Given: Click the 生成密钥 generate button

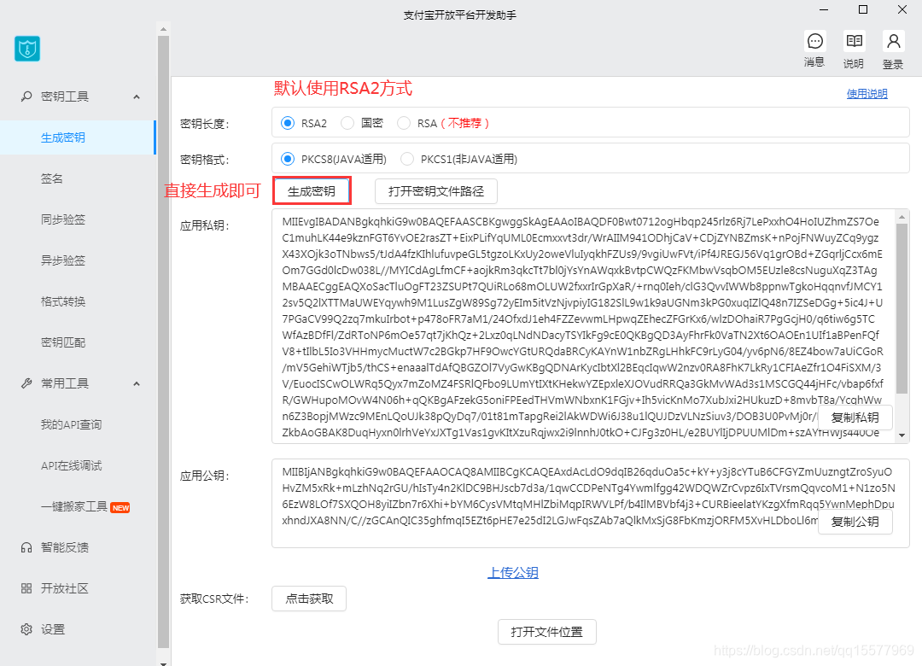Looking at the screenshot, I should [312, 191].
